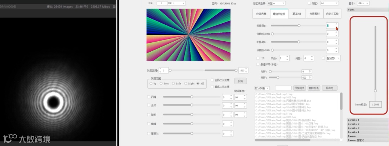This screenshot has height=146, width=389.
Task: Click the 删除列表 button
Action: point(314,88)
